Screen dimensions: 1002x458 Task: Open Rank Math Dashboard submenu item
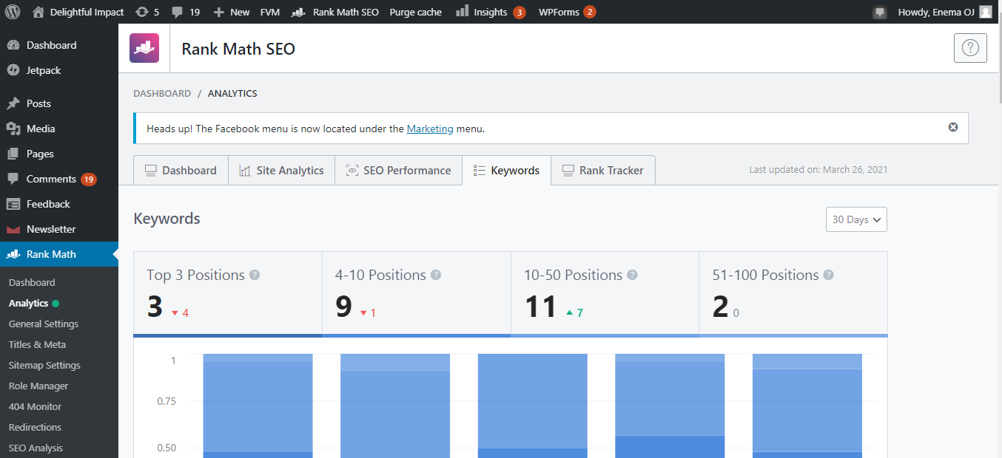point(32,282)
